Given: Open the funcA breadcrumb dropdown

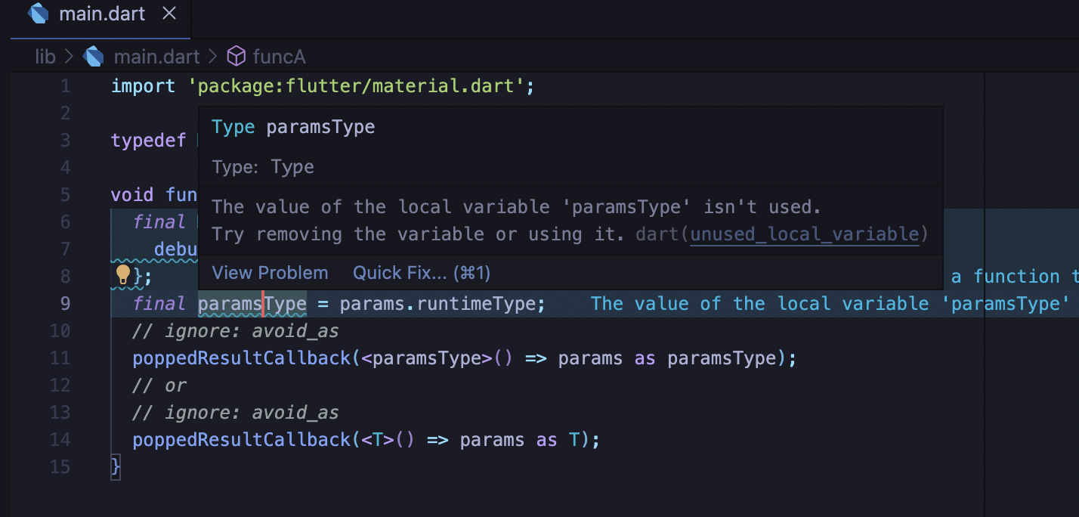Looking at the screenshot, I should click(x=280, y=56).
